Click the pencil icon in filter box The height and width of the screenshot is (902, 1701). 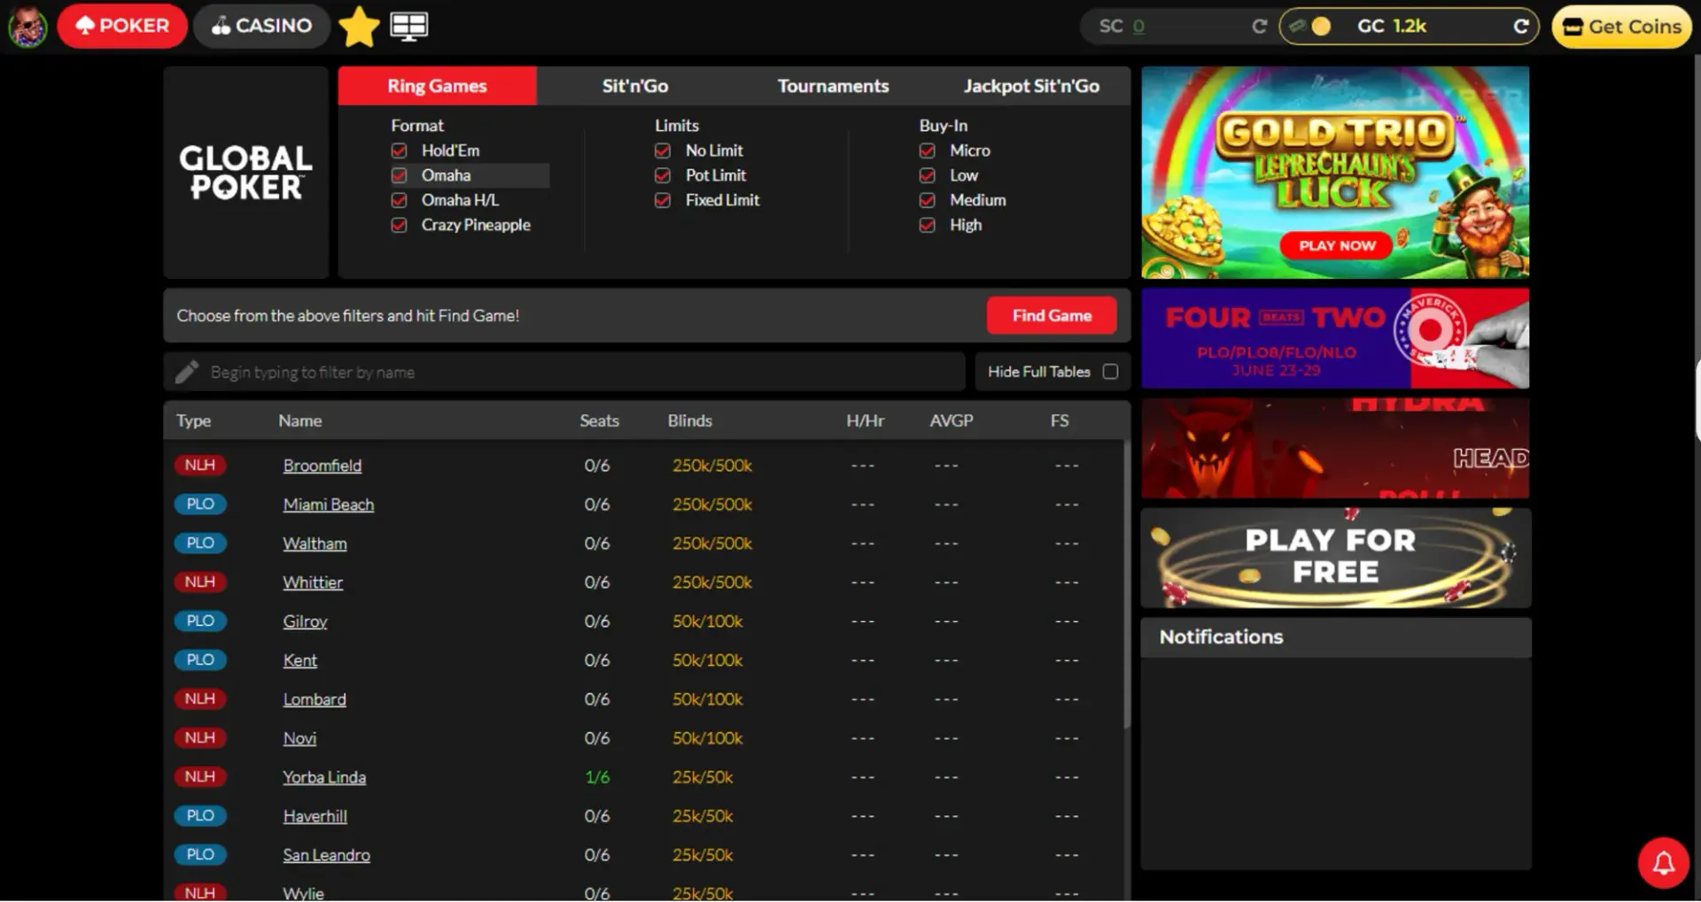coord(187,372)
